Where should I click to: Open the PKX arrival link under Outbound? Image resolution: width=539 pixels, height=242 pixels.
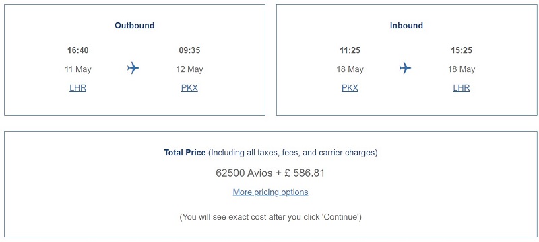(x=189, y=88)
